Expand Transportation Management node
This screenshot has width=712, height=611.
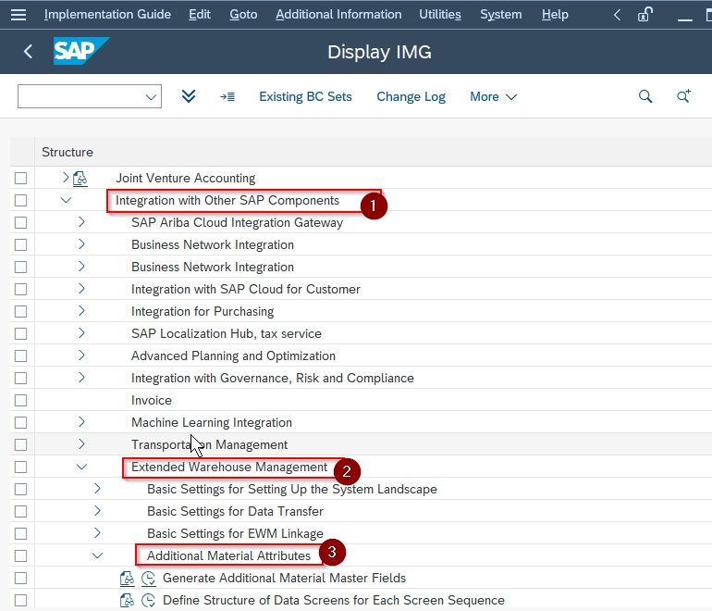pos(81,443)
